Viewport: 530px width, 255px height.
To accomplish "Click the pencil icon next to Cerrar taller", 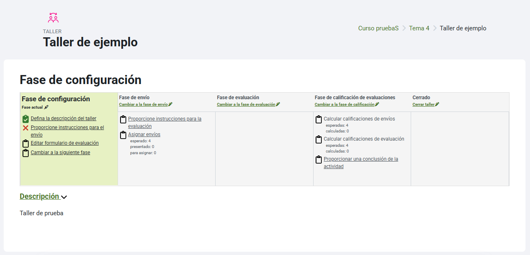I will [437, 105].
